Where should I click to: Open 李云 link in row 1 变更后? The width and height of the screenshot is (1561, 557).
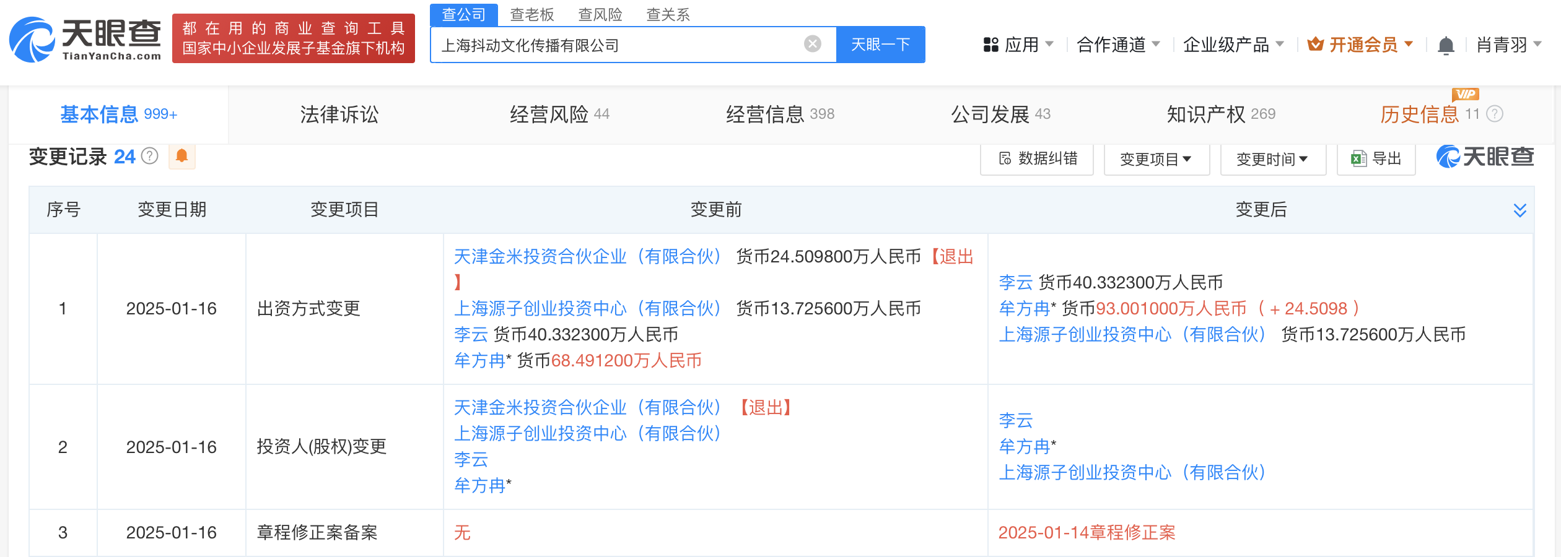coord(1016,283)
